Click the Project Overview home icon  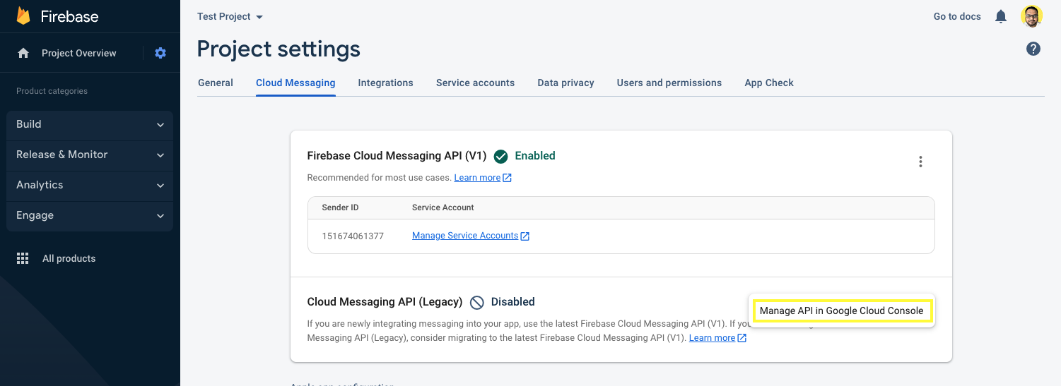pyautogui.click(x=23, y=53)
